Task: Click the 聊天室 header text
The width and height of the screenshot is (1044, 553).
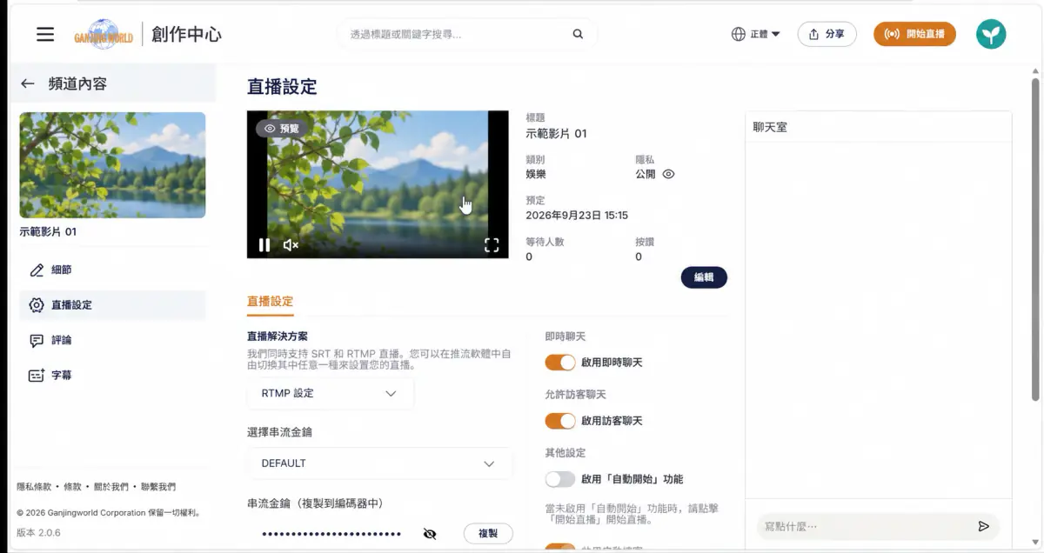Action: click(770, 127)
